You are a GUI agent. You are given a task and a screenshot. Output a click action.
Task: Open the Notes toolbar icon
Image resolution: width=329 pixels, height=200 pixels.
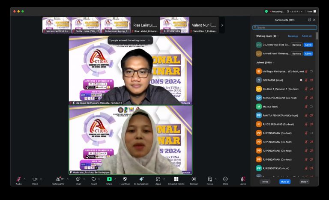pyautogui.click(x=209, y=179)
